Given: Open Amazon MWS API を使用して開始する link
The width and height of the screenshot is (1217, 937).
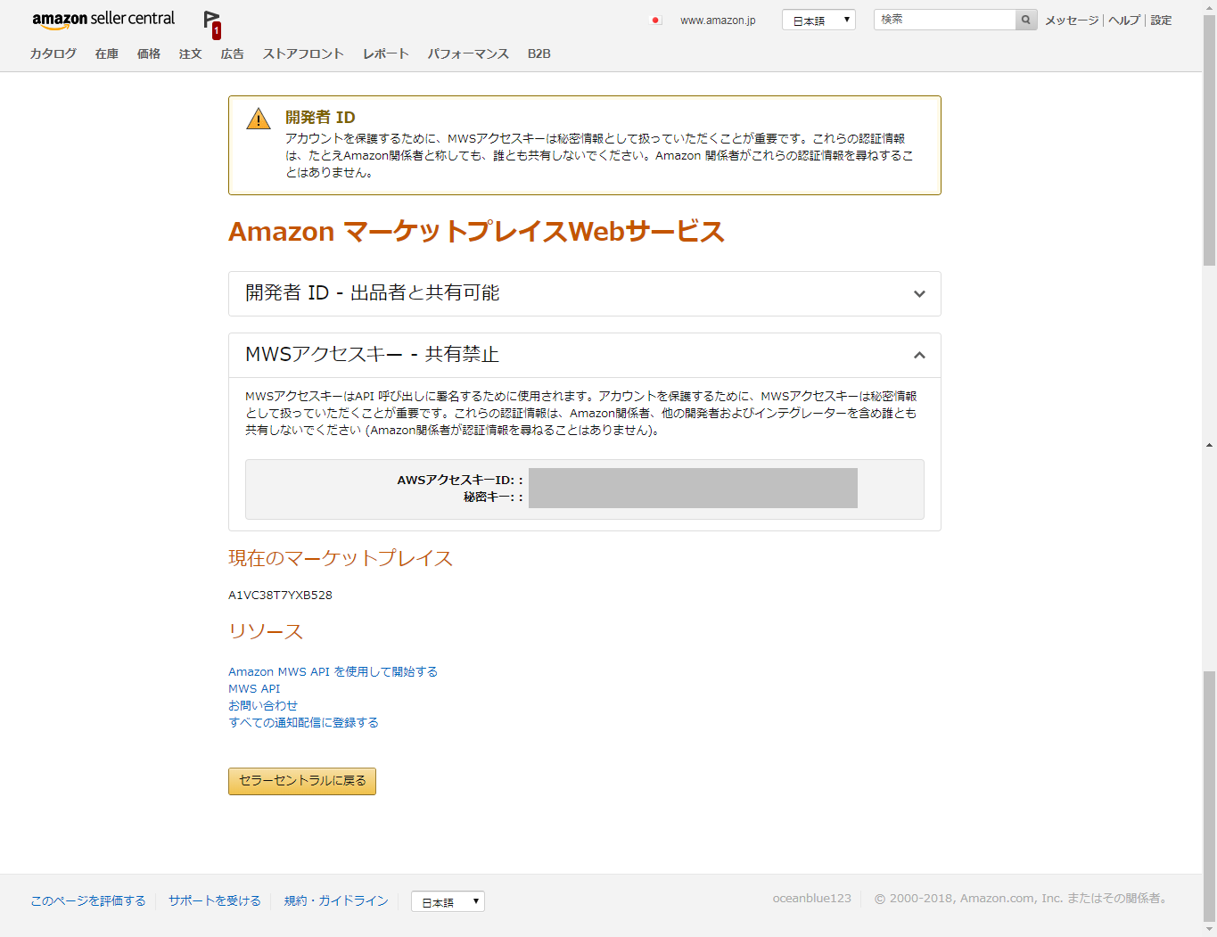Looking at the screenshot, I should [333, 671].
